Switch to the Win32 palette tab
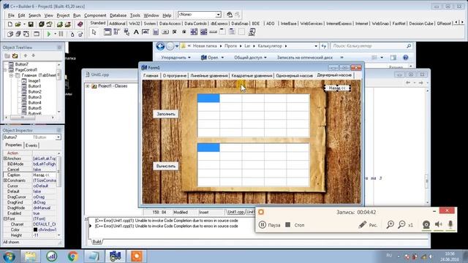The image size is (468, 263). (135, 23)
